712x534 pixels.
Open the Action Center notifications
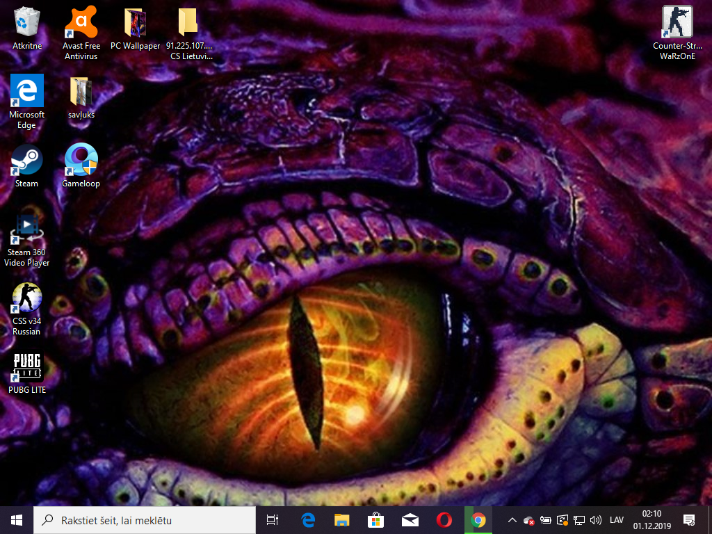689,520
